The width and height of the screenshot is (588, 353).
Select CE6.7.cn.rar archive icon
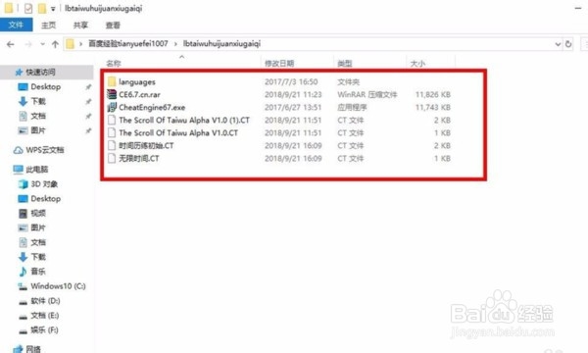[112, 94]
